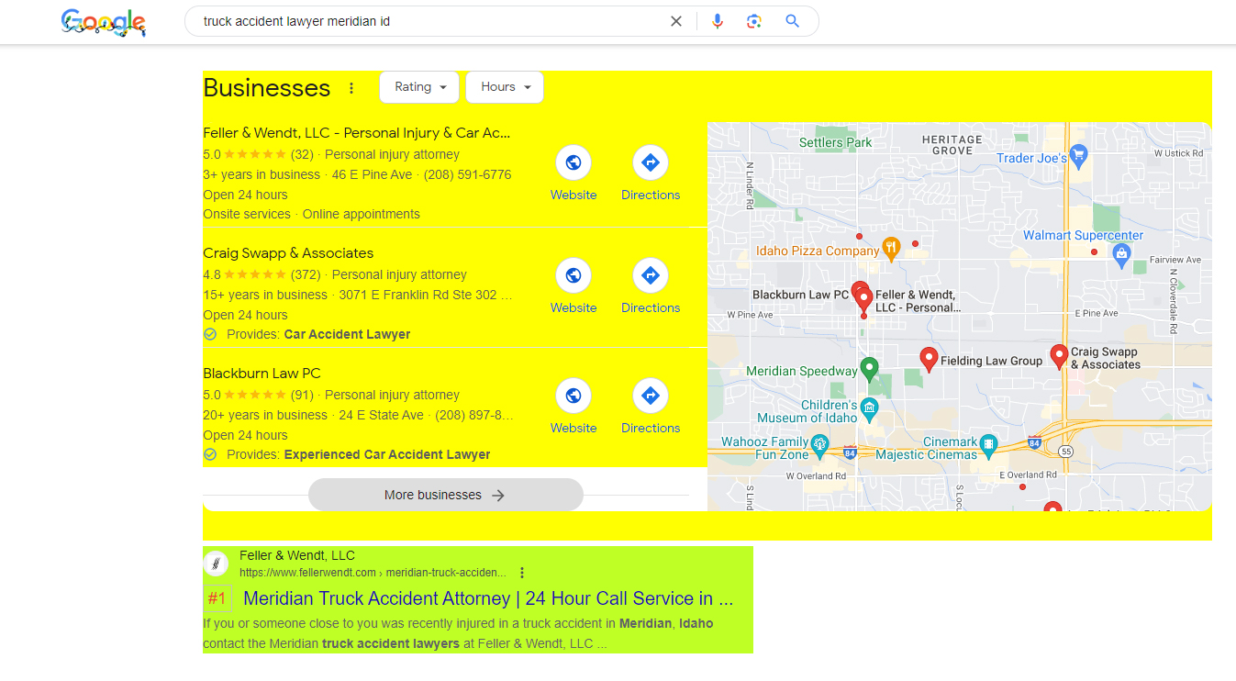
Task: Clear the search box text
Action: point(676,21)
